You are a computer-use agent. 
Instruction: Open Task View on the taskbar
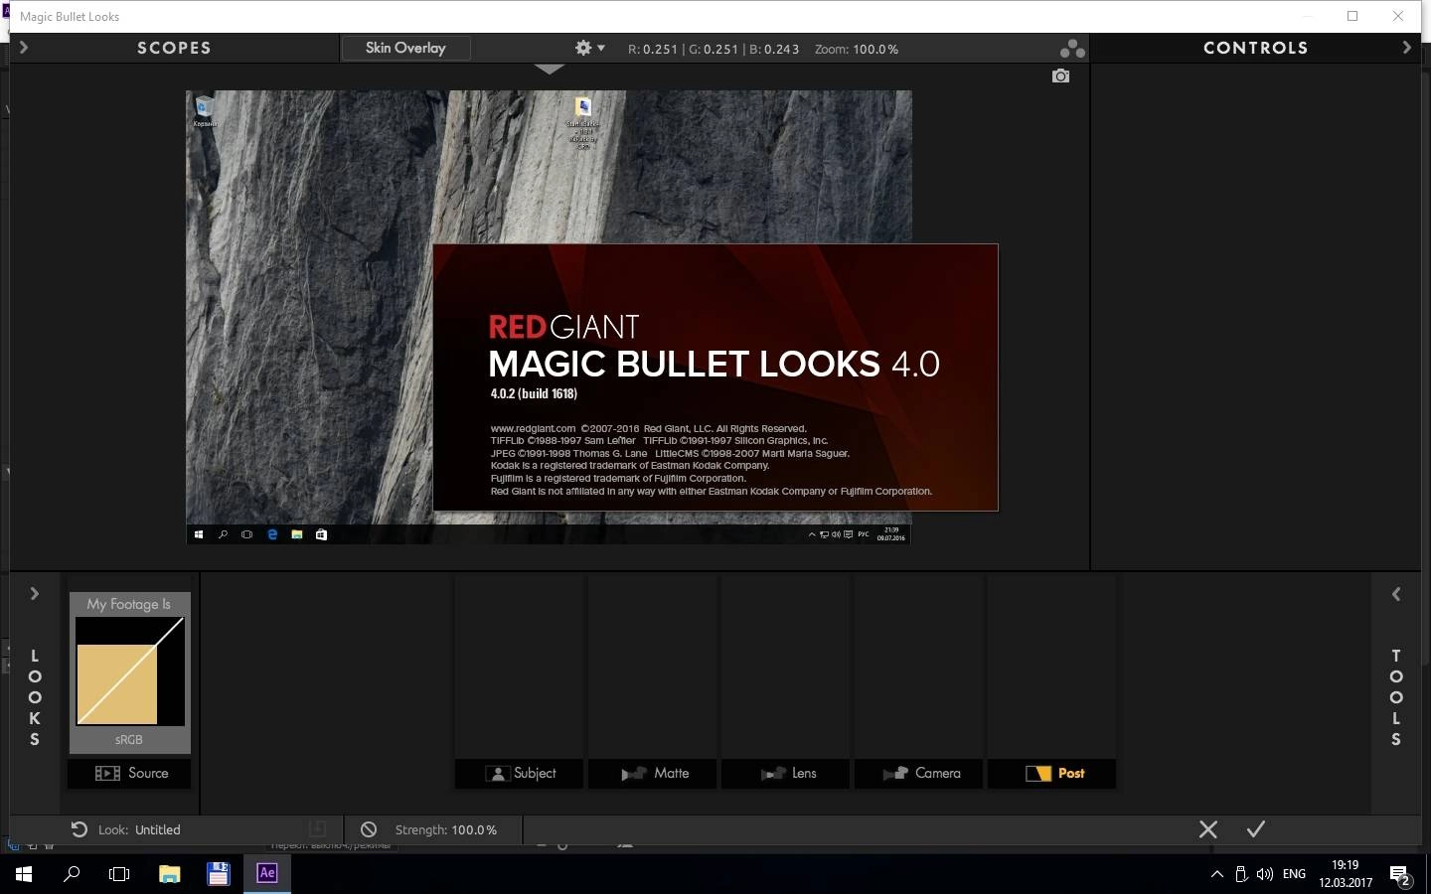click(119, 874)
